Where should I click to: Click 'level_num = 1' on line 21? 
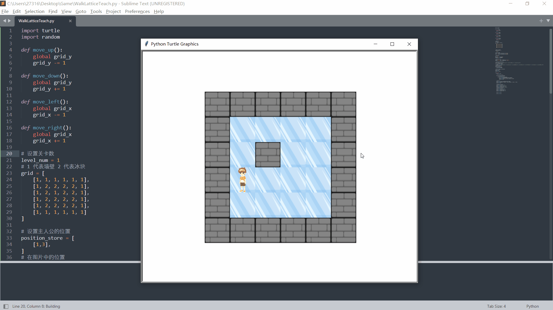click(x=40, y=160)
